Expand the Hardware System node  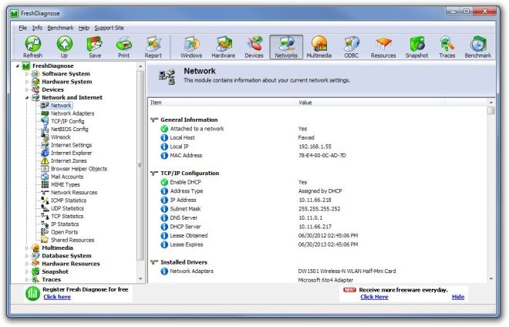click(27, 82)
